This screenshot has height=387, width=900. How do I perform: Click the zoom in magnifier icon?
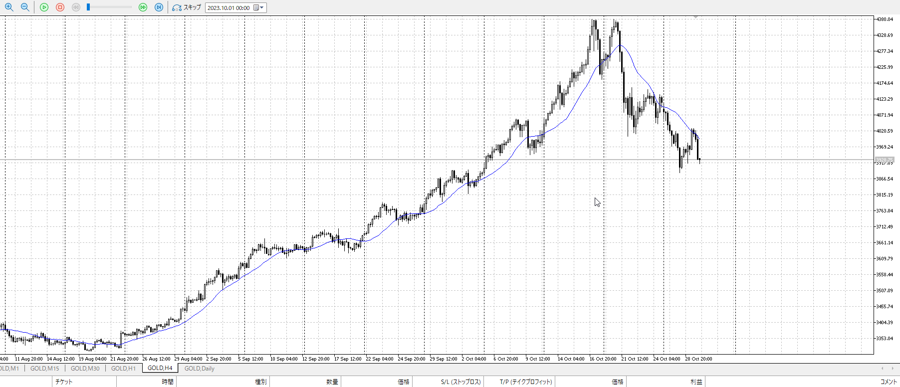(9, 7)
